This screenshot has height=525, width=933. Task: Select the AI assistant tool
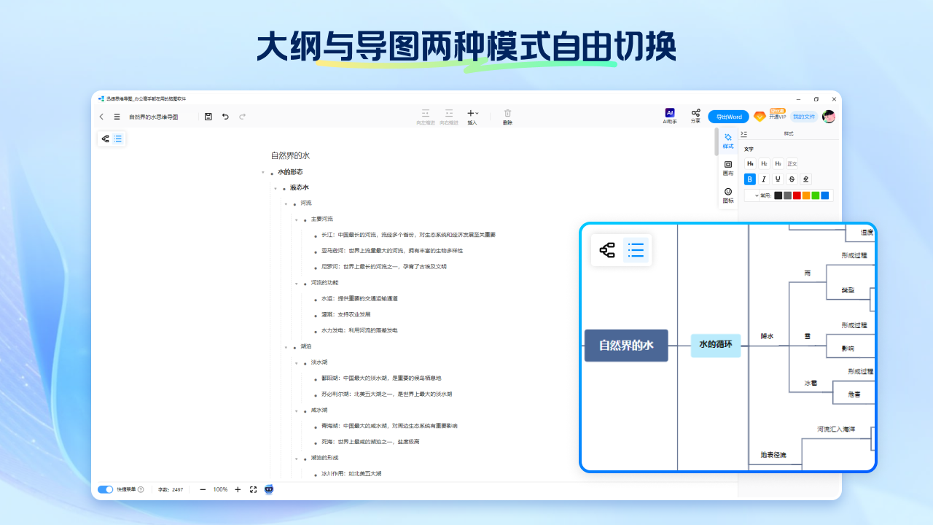point(670,116)
